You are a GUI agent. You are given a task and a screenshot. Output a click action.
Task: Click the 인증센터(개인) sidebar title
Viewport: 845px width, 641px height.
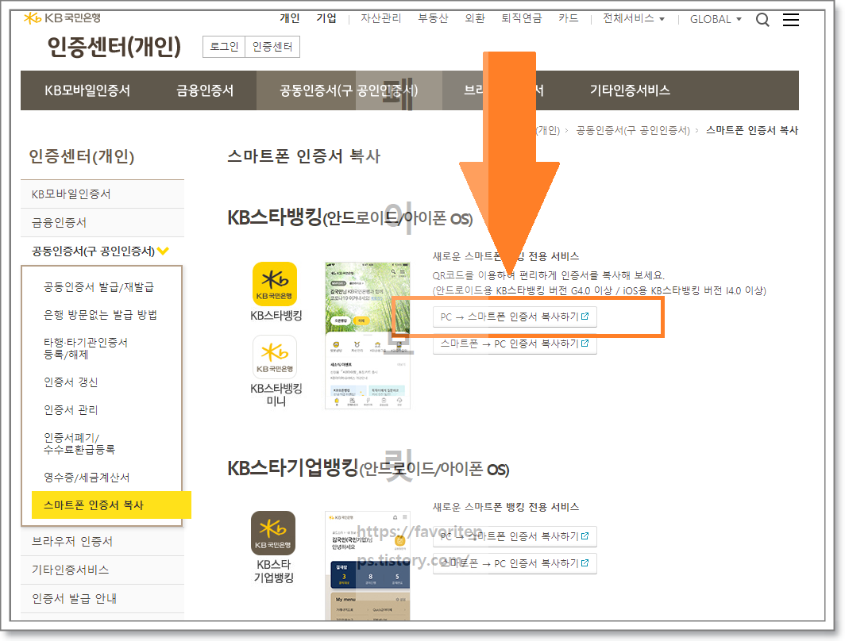[x=81, y=156]
